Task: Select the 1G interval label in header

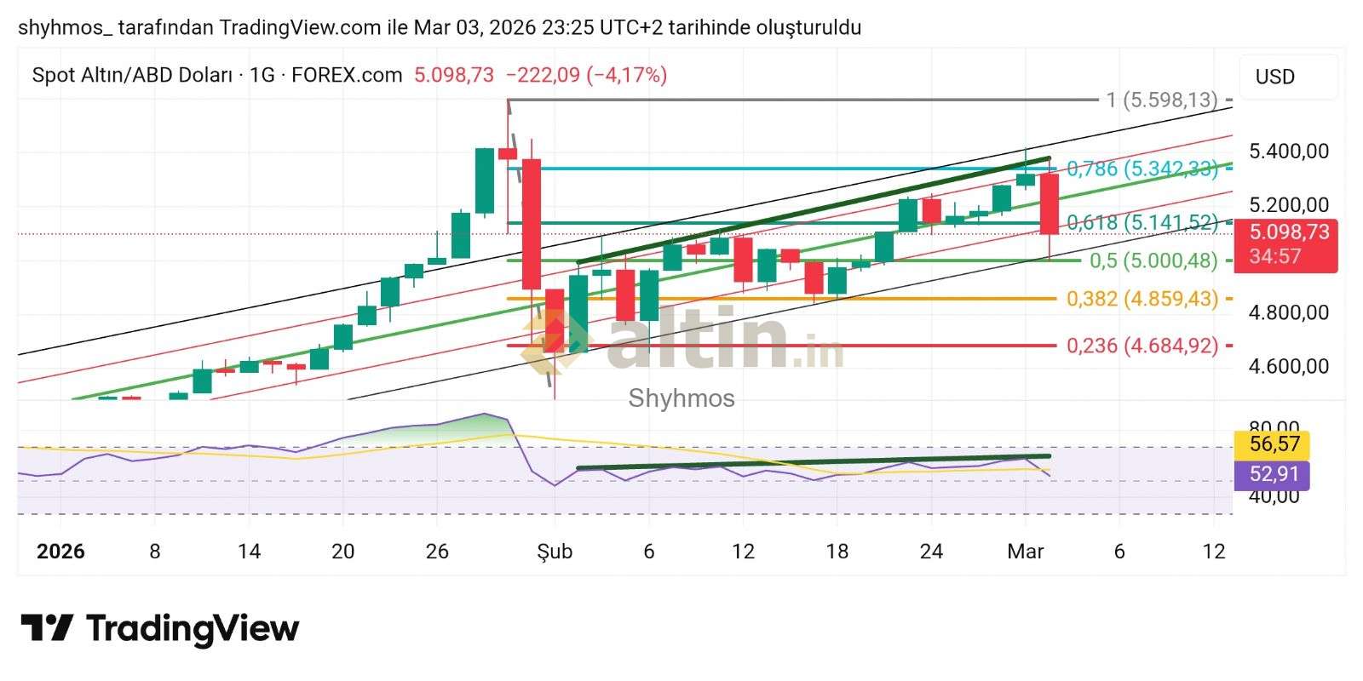Action: pos(262,75)
